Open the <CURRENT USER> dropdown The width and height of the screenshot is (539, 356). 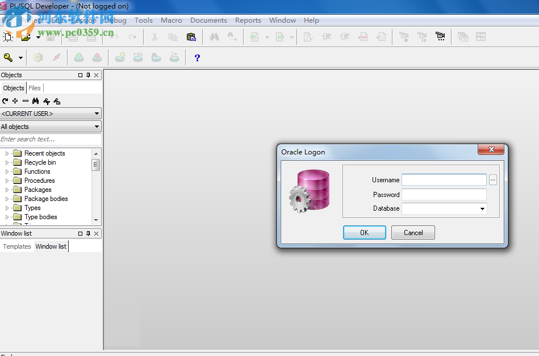(51, 114)
